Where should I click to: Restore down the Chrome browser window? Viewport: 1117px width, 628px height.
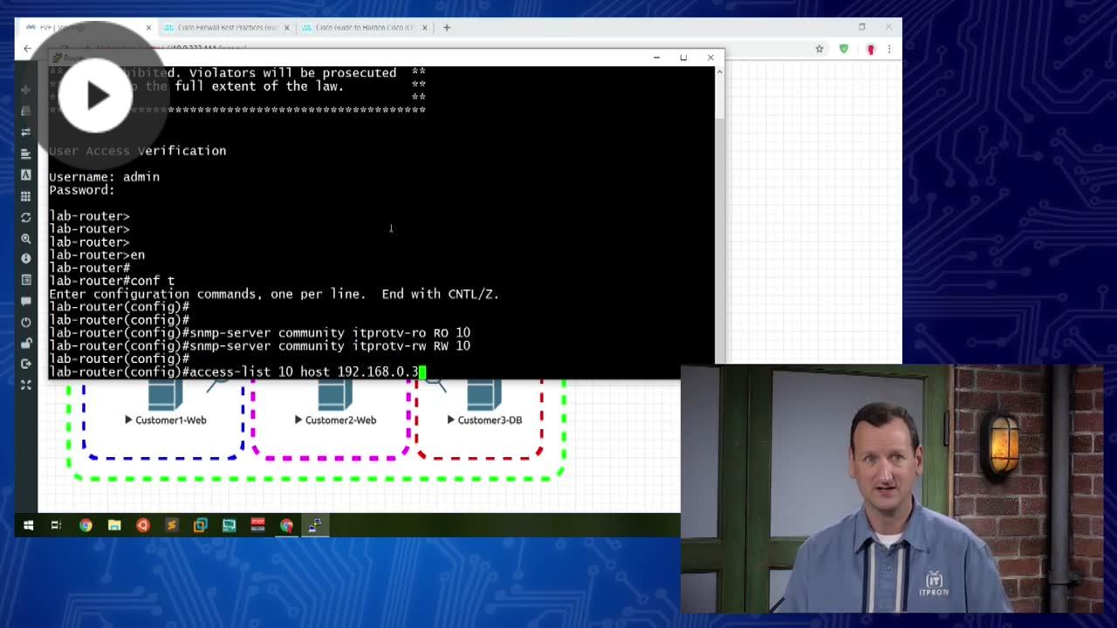point(861,27)
